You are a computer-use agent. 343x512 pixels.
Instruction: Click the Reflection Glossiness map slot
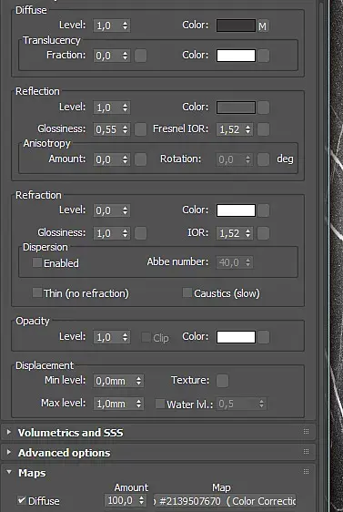(140, 129)
